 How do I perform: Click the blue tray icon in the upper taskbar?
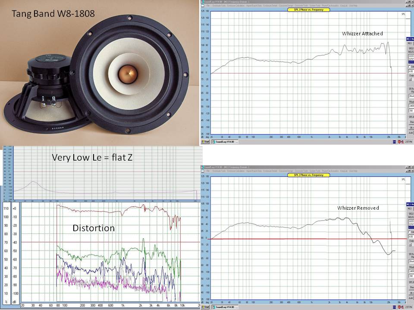pos(395,142)
